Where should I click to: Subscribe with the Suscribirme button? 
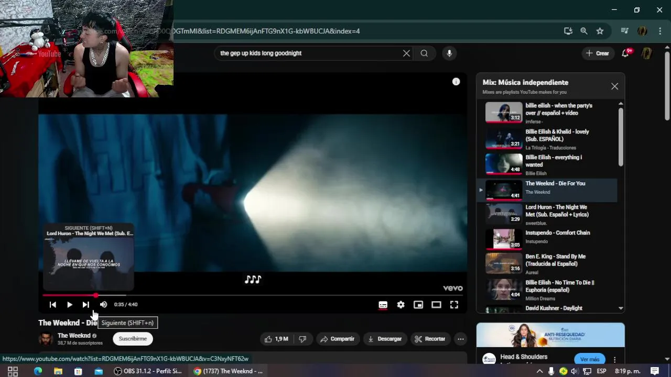(133, 339)
